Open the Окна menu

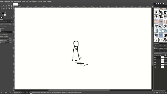click(x=45, y=1)
